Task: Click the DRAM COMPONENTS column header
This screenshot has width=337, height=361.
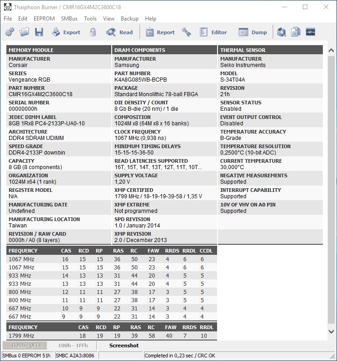Action: point(165,50)
